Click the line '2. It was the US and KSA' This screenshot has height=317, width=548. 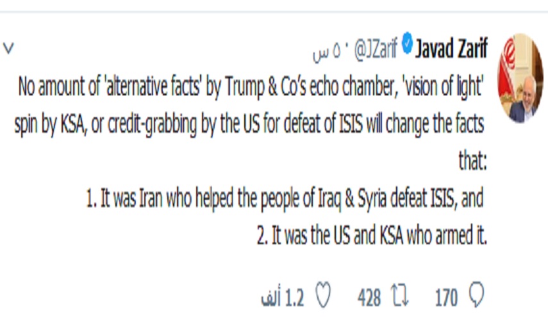[x=372, y=236]
